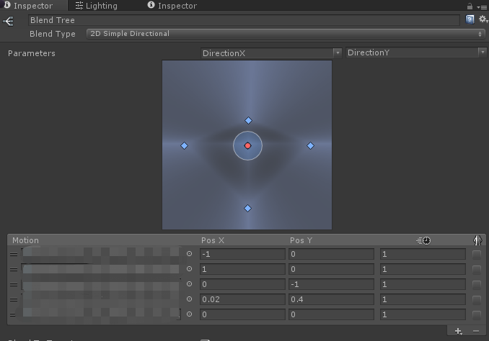Open object picker for 0.02 motion row
The image size is (489, 341).
coord(189,299)
